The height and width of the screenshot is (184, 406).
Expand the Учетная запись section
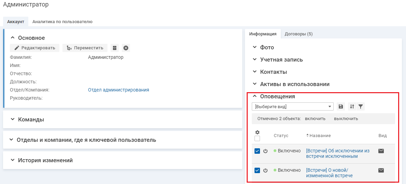pos(281,60)
